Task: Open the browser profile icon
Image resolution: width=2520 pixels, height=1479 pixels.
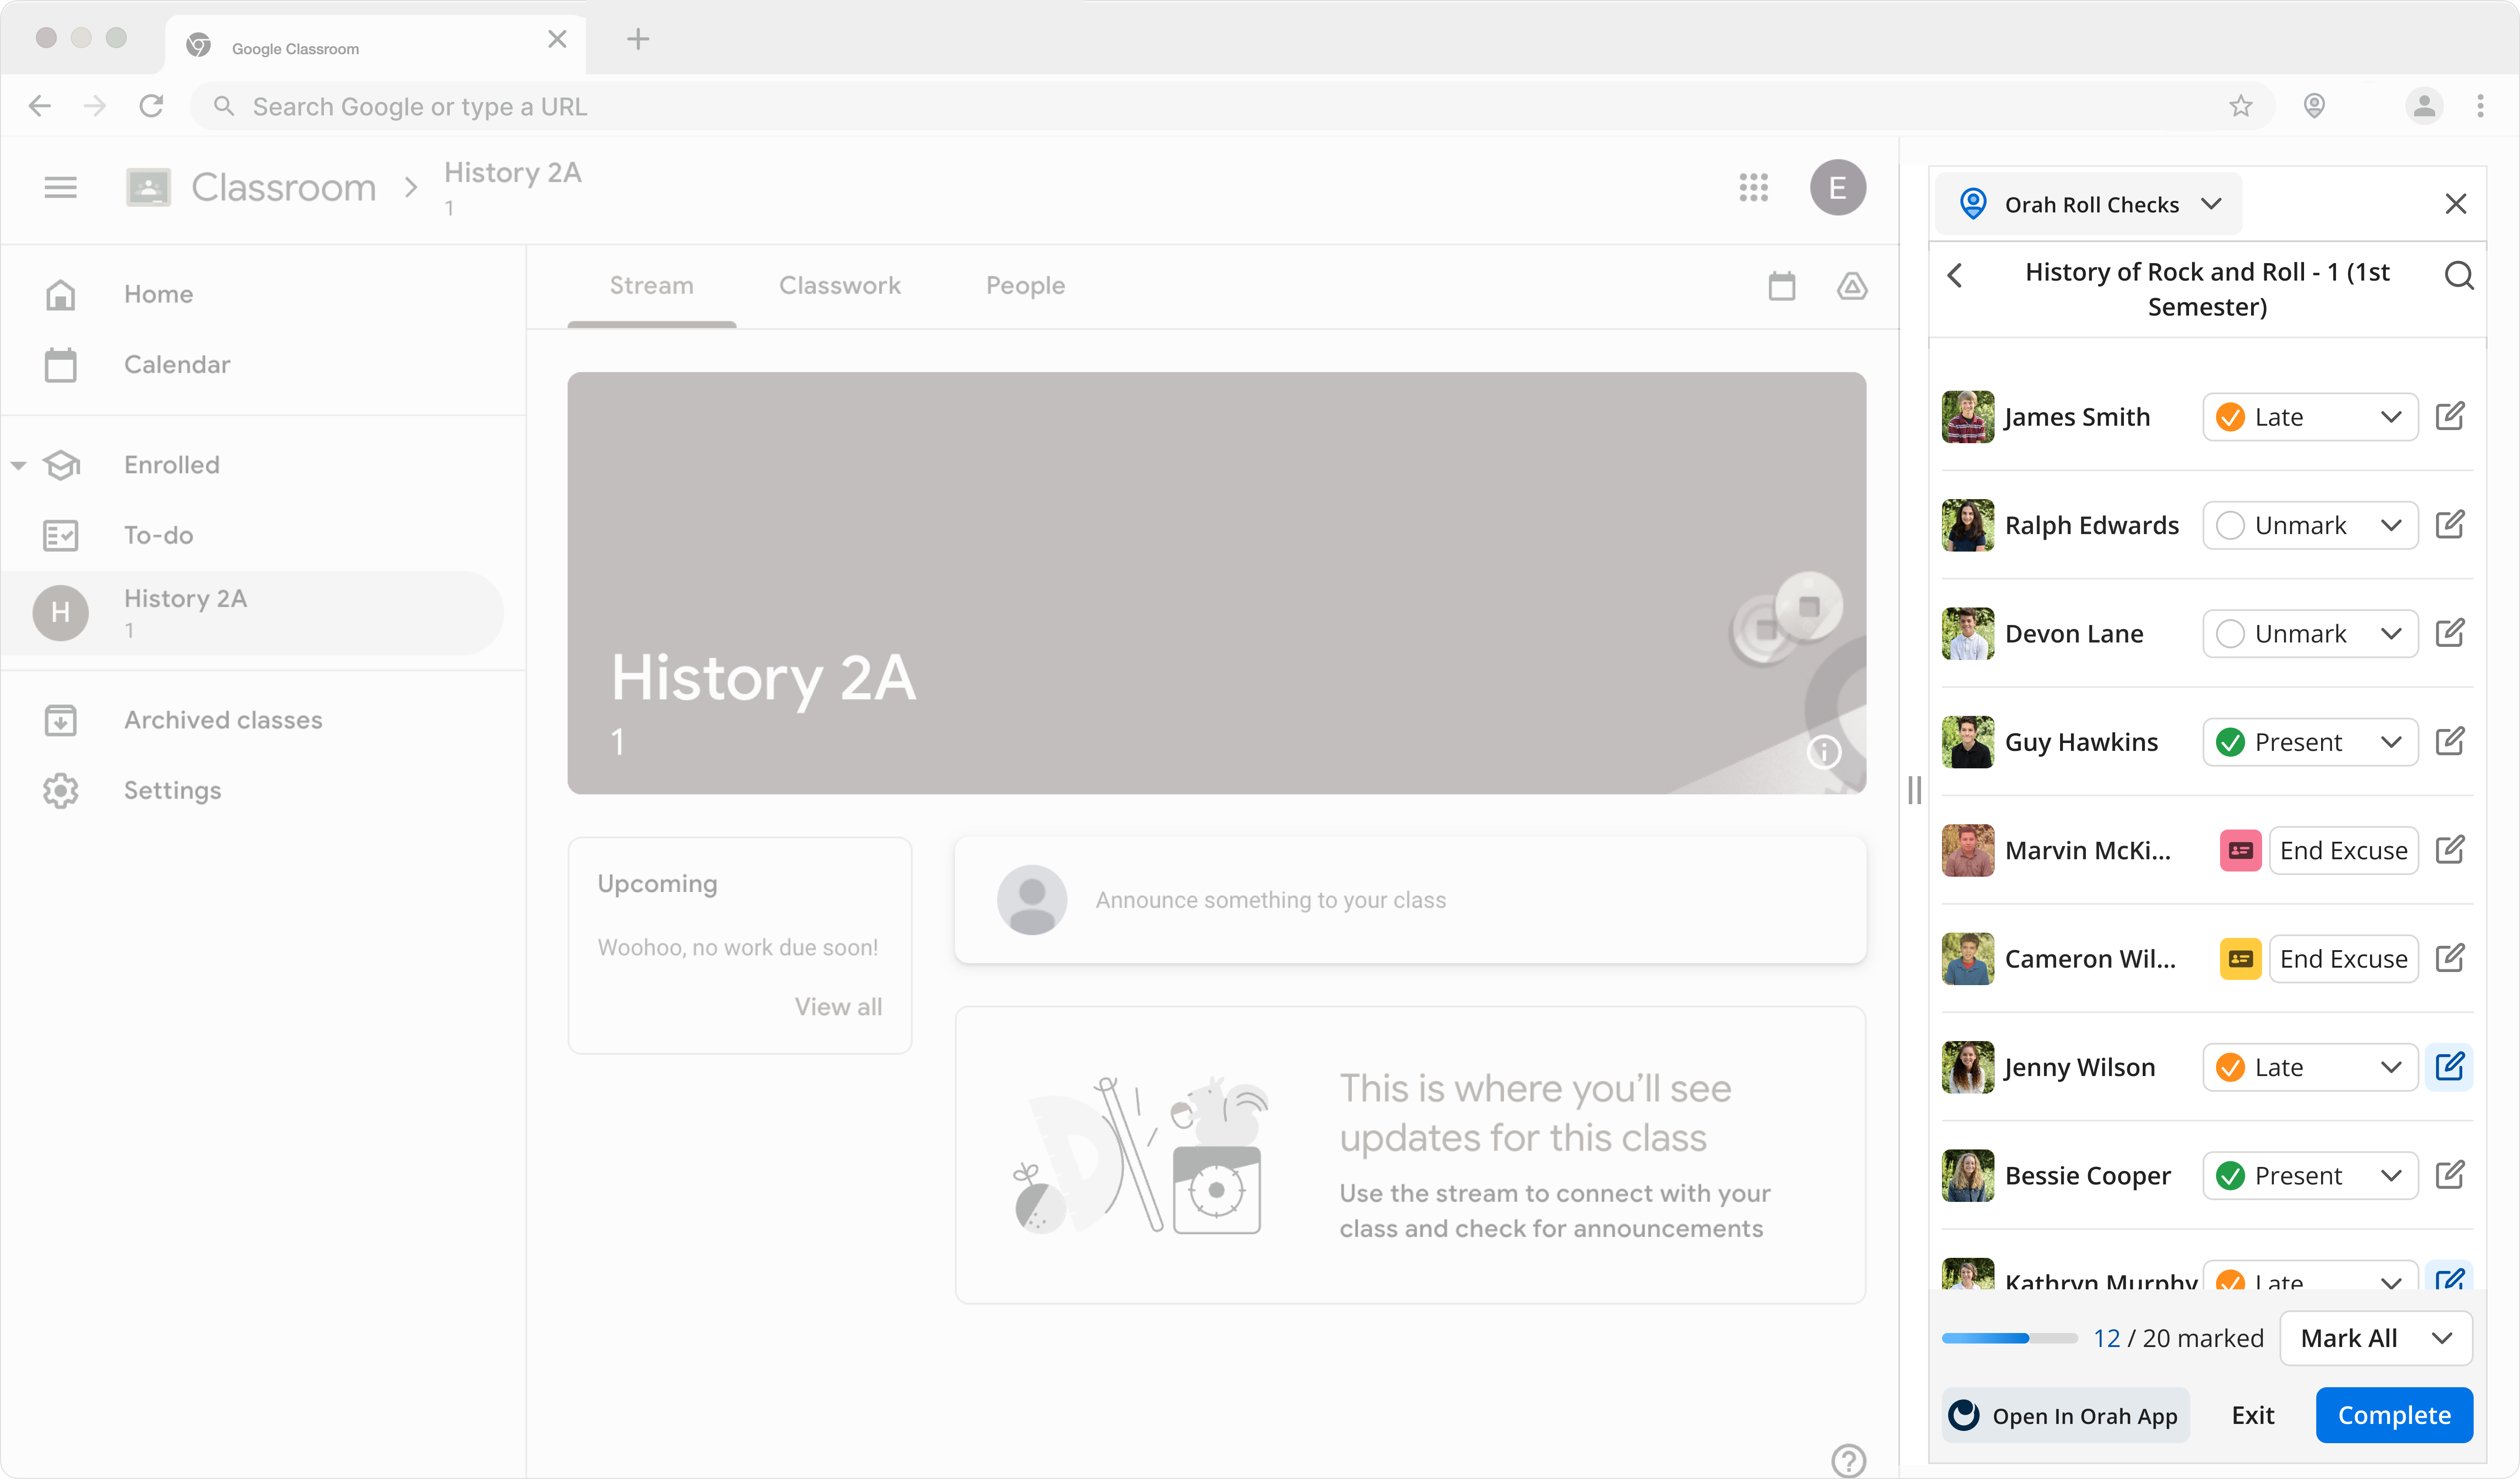Action: (2423, 106)
